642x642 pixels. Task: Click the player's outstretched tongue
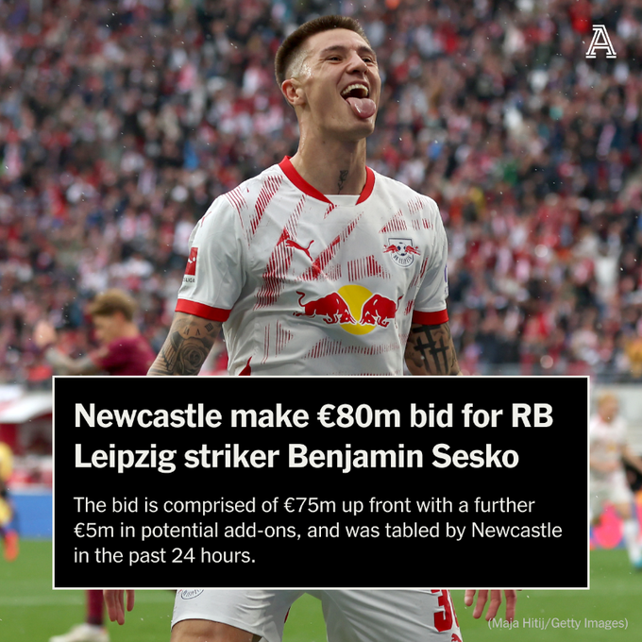coord(361,107)
